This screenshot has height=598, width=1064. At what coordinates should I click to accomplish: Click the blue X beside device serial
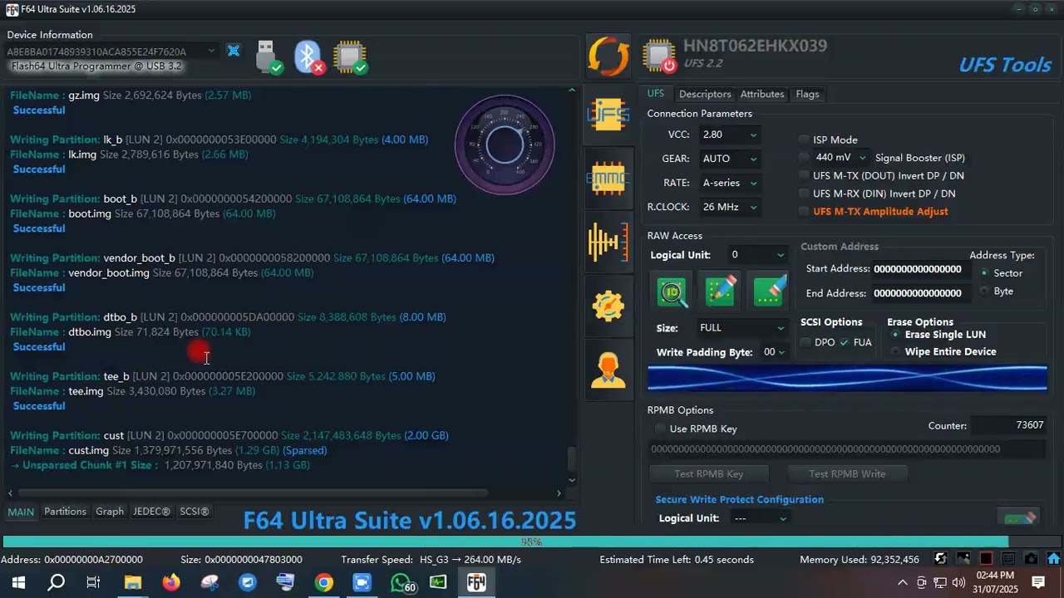[x=234, y=51]
